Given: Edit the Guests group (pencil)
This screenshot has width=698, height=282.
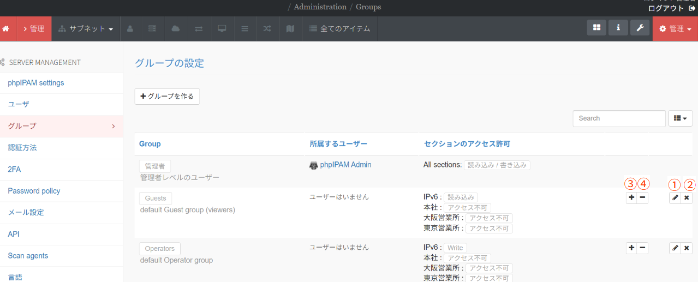Looking at the screenshot, I should (x=675, y=198).
